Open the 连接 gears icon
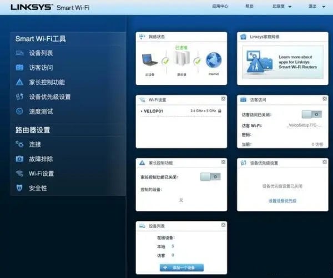 pos(19,144)
